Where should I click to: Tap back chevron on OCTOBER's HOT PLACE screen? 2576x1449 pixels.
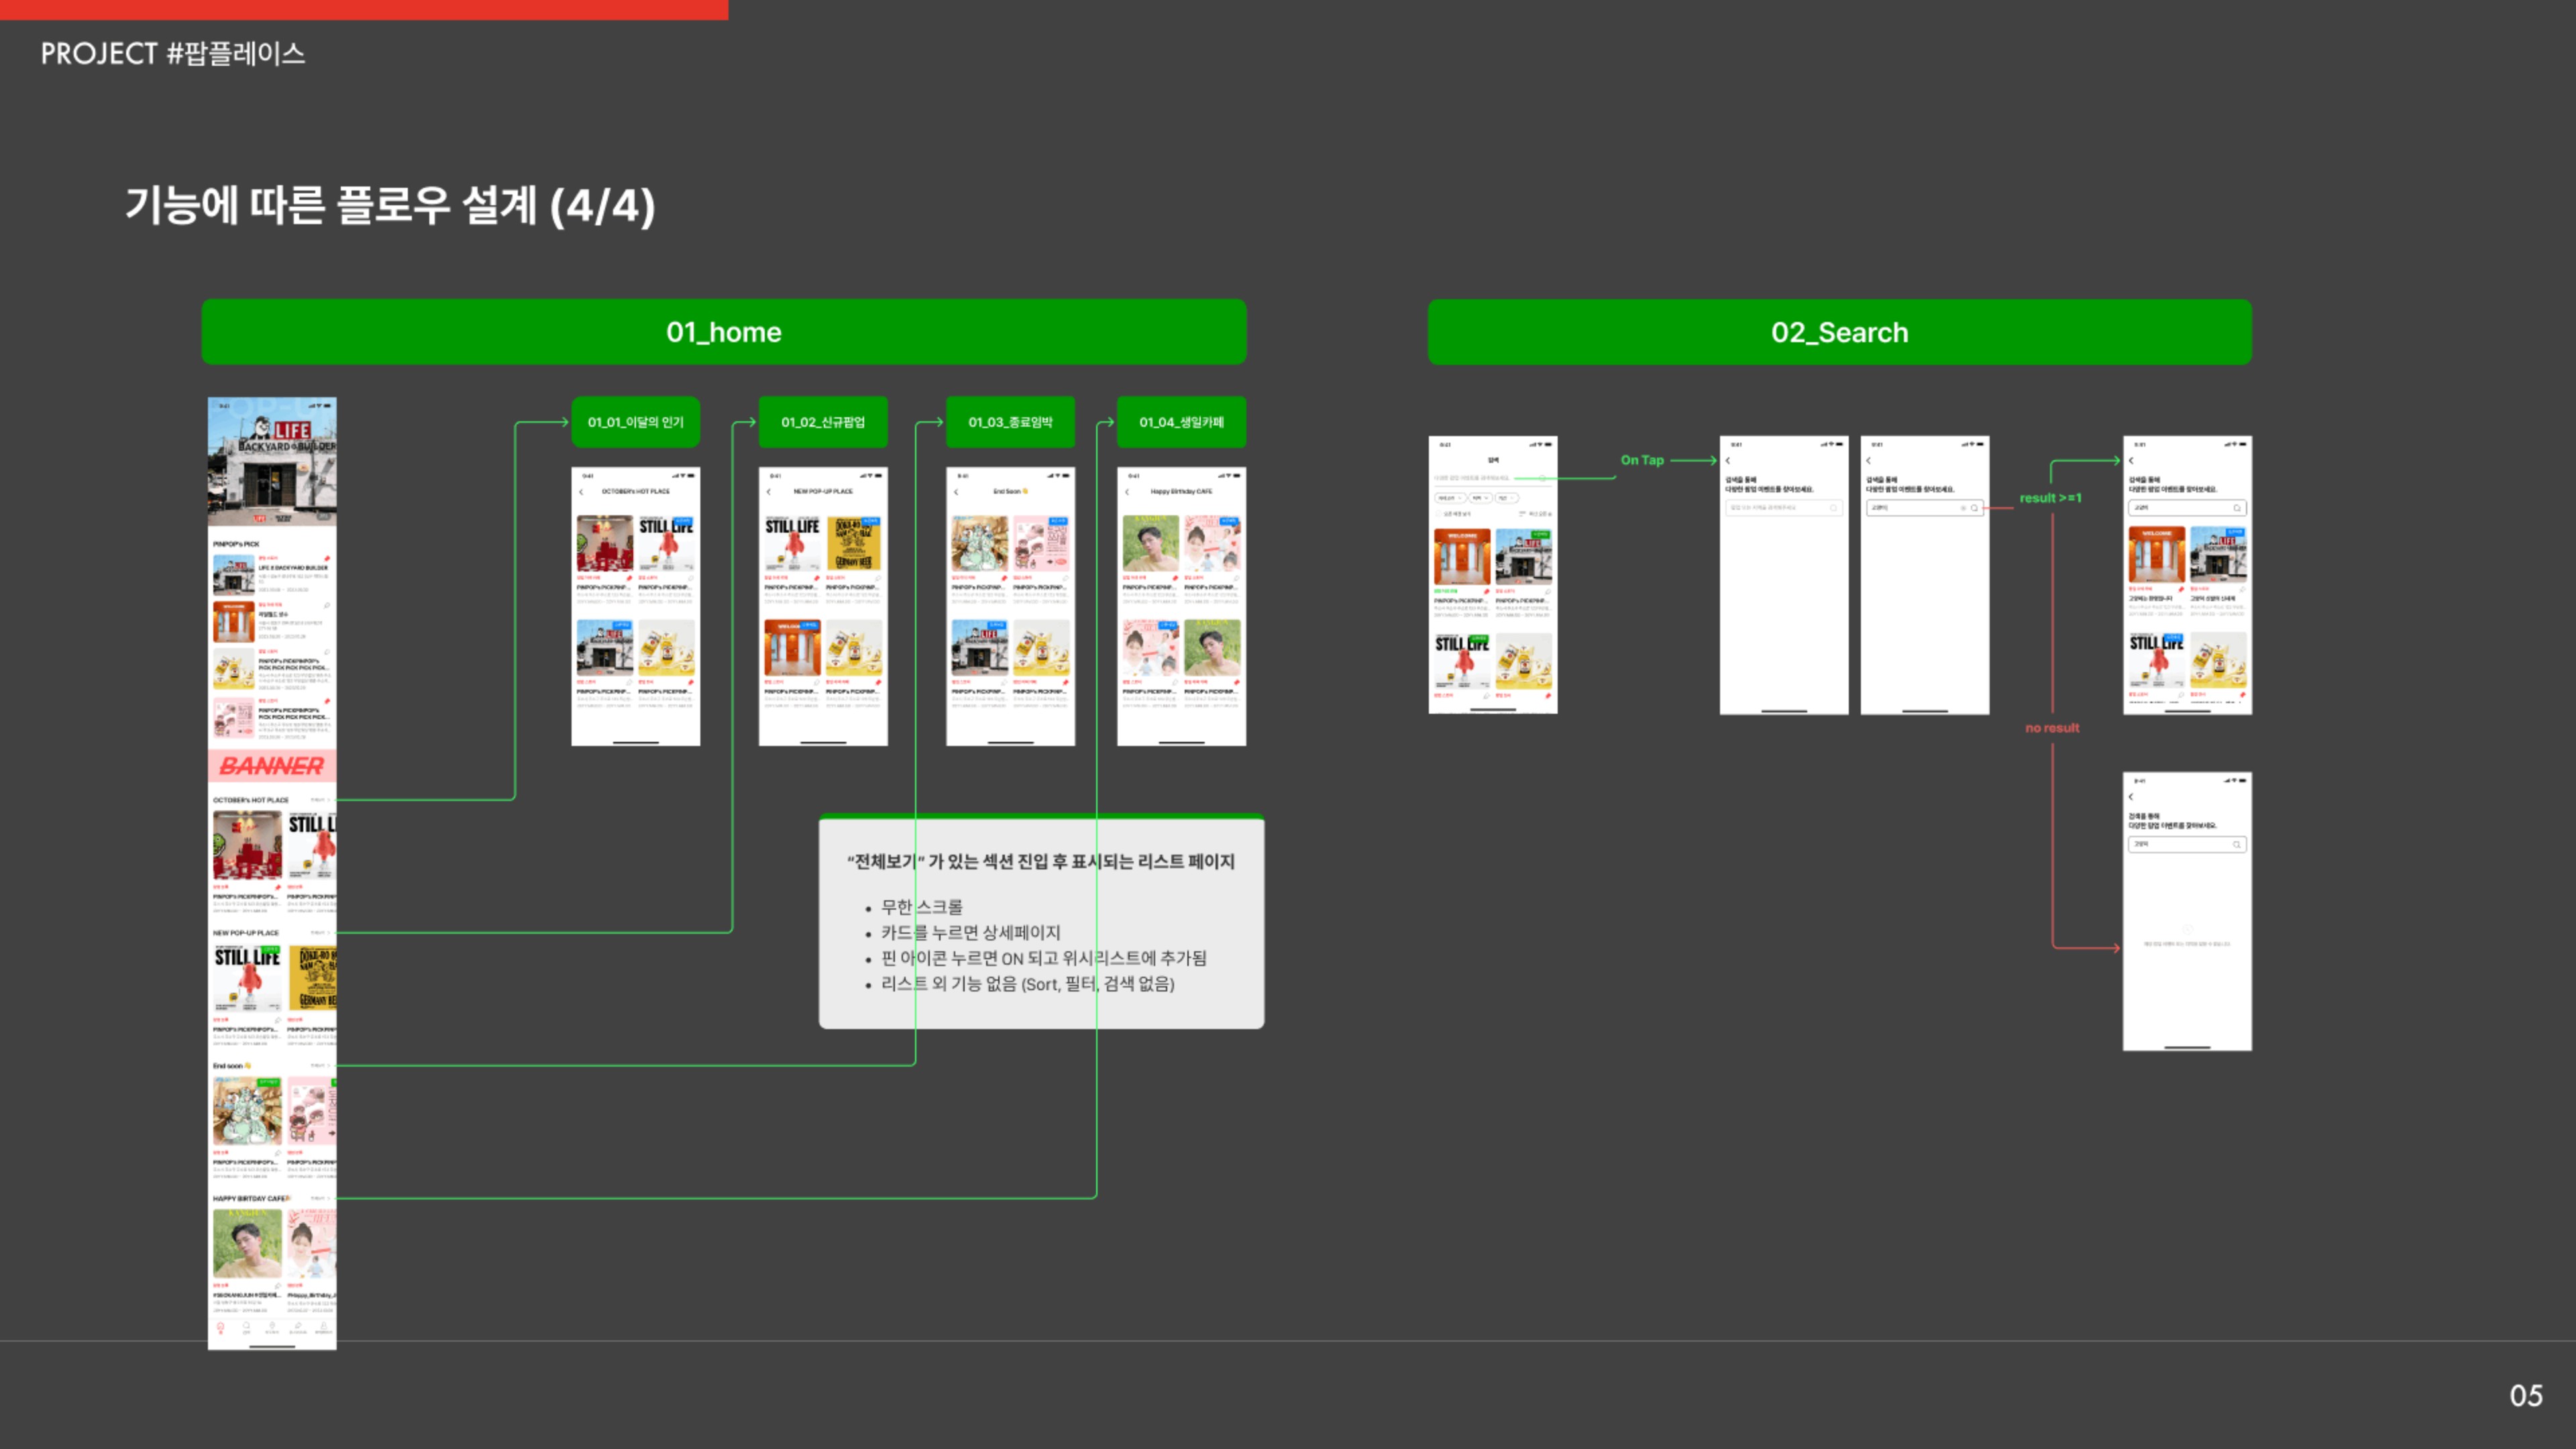coord(581,492)
